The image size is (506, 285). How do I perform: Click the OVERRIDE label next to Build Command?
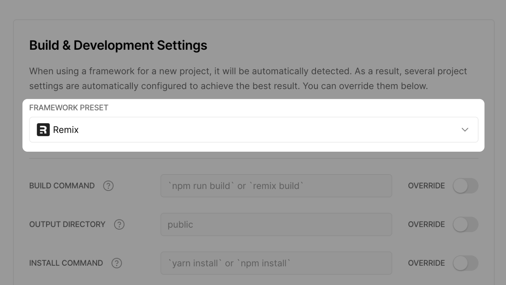pyautogui.click(x=426, y=186)
